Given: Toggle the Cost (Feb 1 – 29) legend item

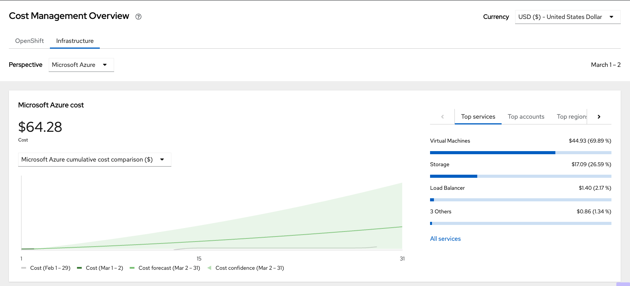Looking at the screenshot, I should [x=46, y=268].
